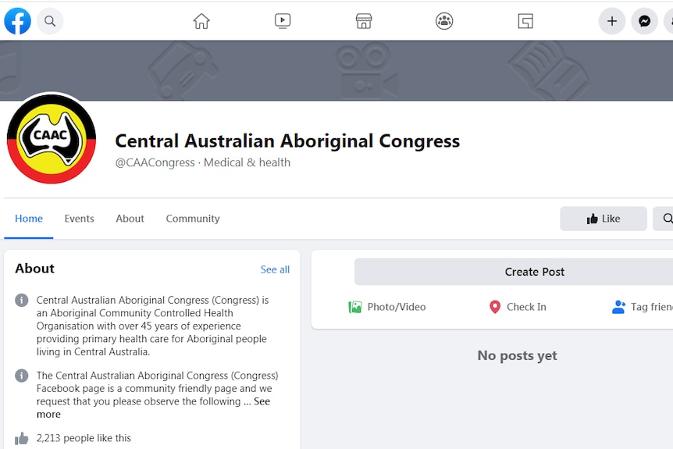Click first info icon in About

click(x=21, y=300)
